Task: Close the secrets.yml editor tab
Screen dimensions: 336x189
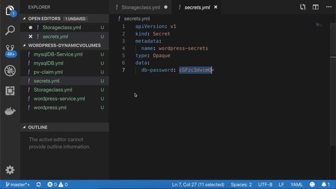Action: tap(216, 7)
